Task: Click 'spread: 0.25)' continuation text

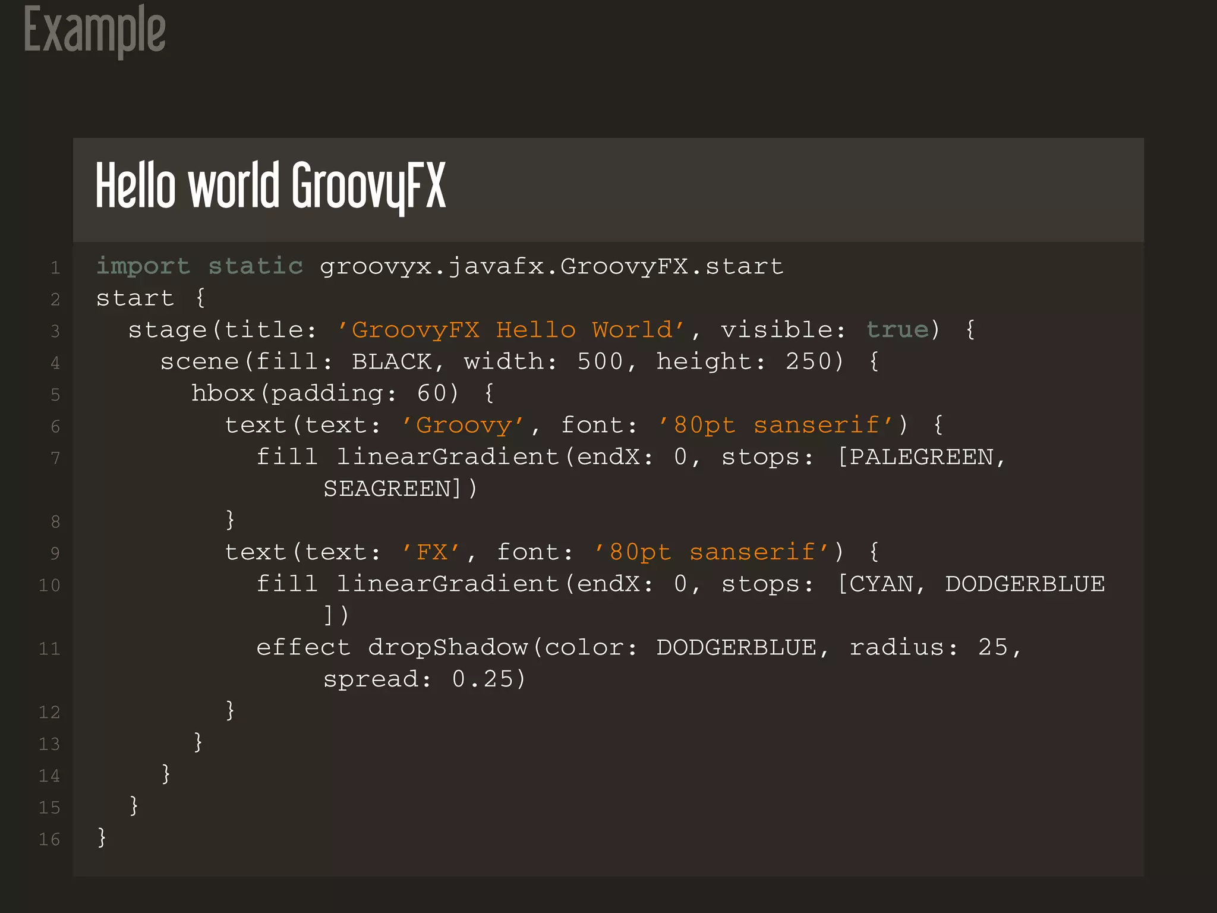Action: coord(425,679)
